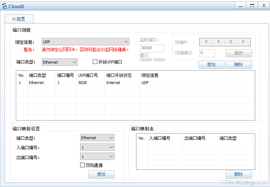
Task: Click the 端口编号 column header
Action: 66,75
